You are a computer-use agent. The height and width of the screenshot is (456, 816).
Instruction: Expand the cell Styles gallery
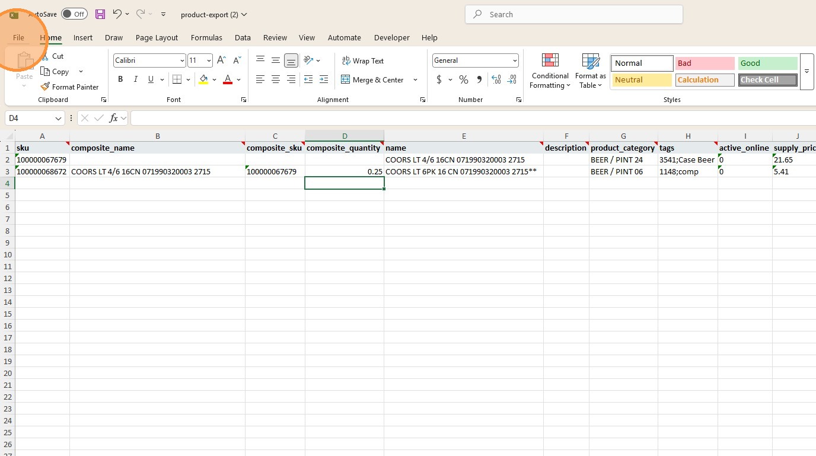click(x=807, y=71)
